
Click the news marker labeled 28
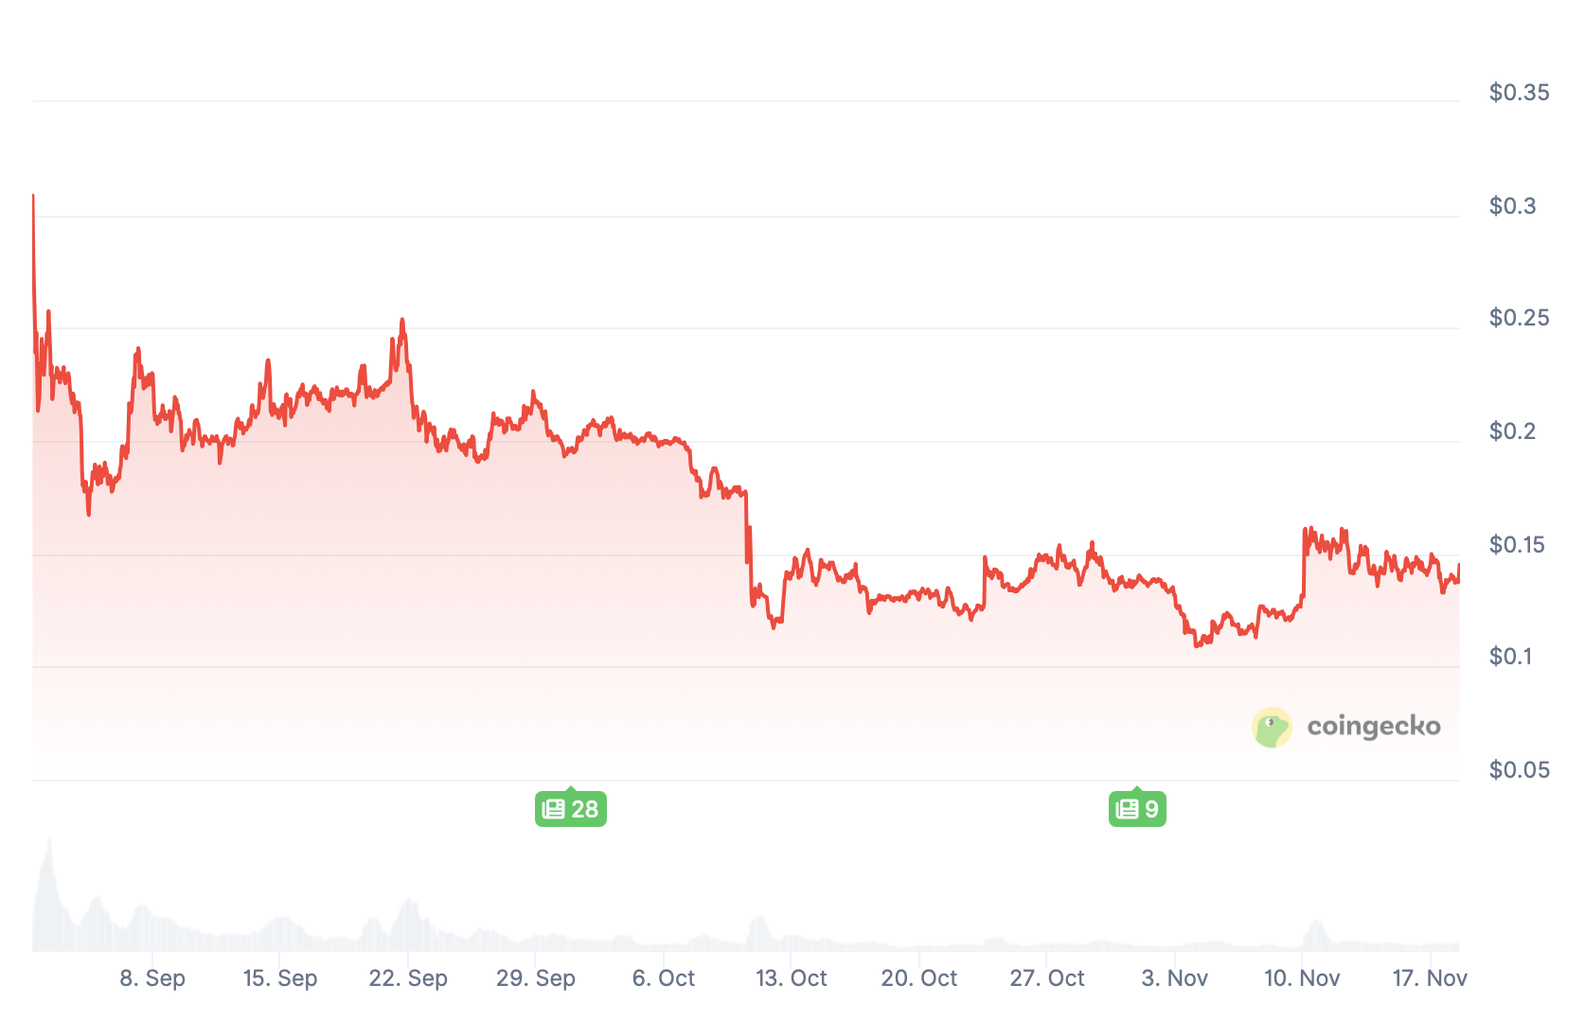click(x=570, y=809)
